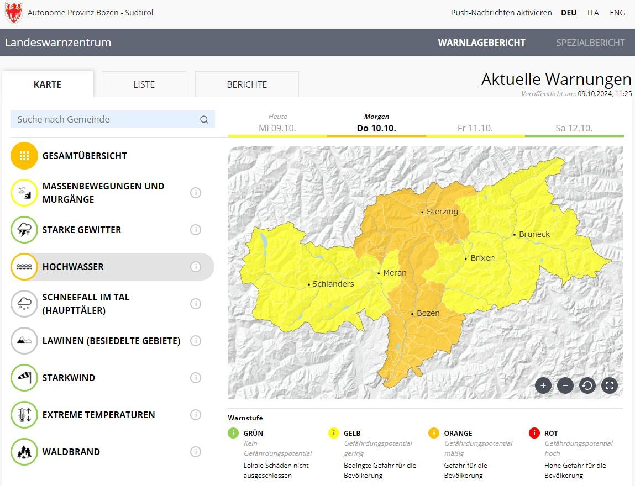
Task: Open the Spezialbericht link
Action: 590,43
